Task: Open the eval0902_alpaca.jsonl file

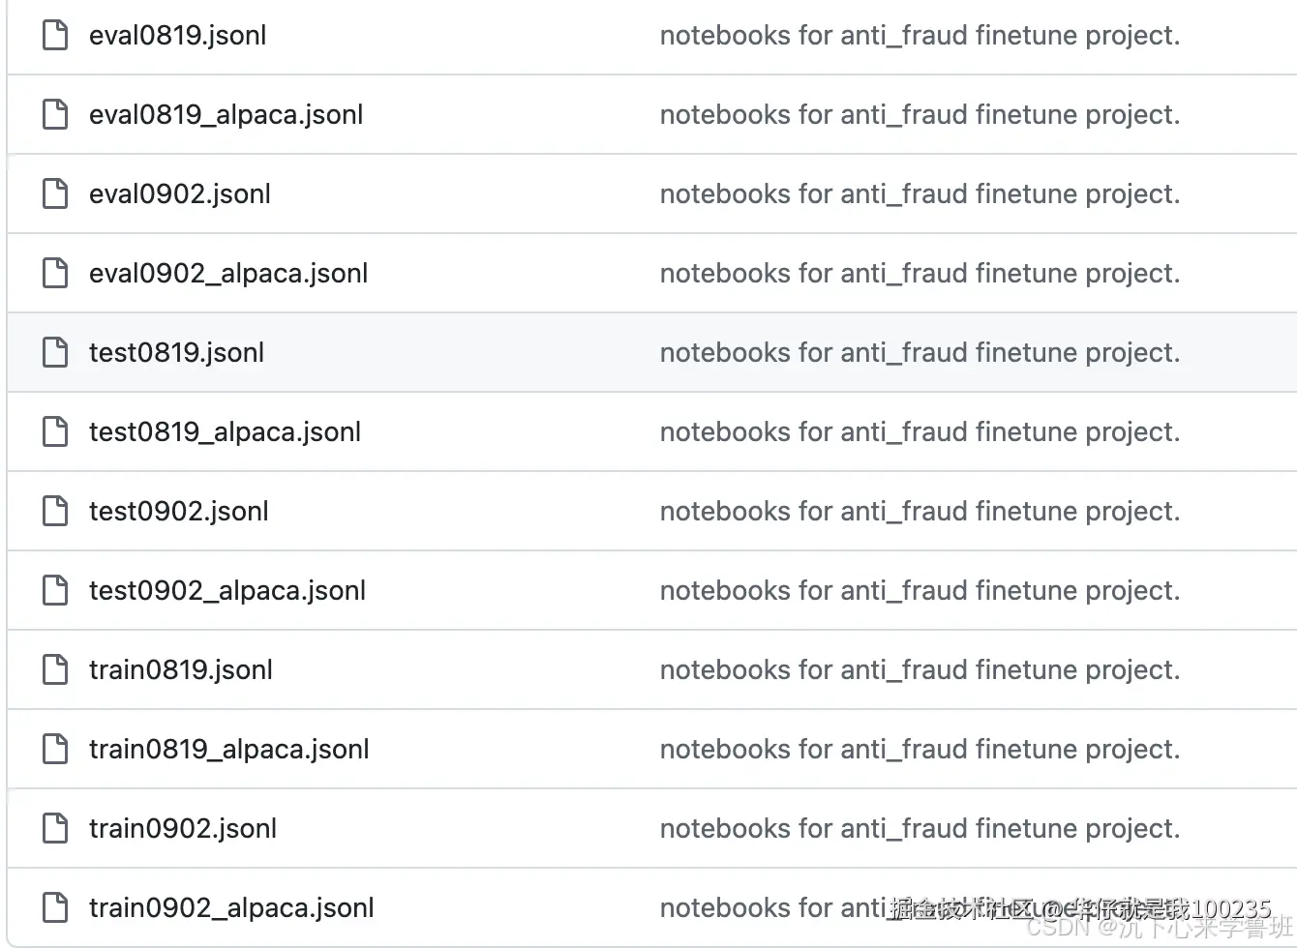Action: click(228, 274)
